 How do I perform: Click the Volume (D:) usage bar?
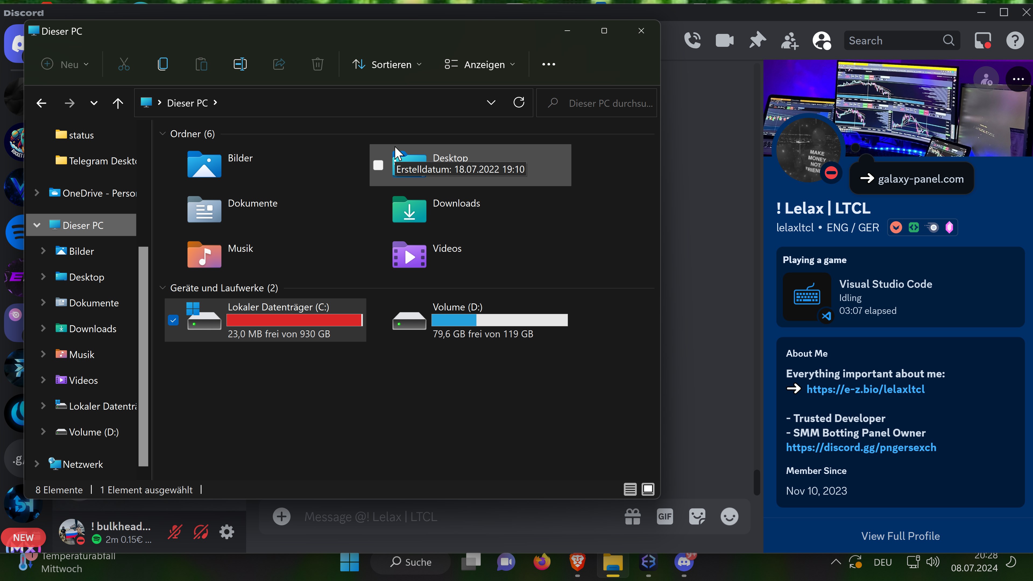tap(499, 320)
